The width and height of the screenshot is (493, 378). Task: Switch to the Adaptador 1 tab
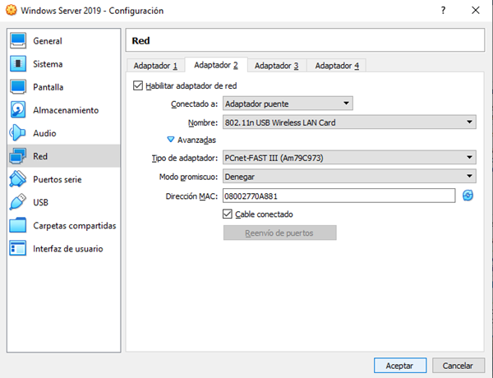pyautogui.click(x=156, y=66)
